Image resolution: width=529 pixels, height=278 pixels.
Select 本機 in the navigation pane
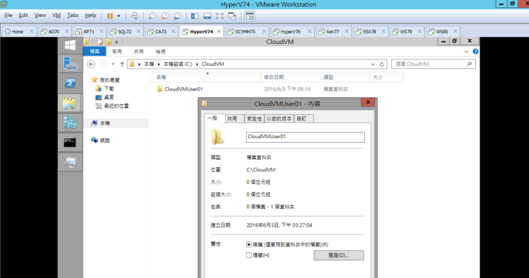[104, 123]
